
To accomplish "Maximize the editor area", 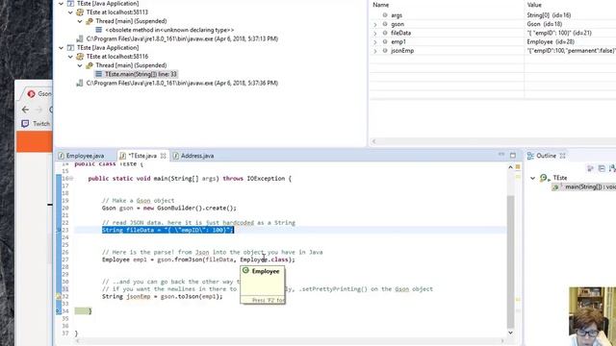I will point(513,156).
